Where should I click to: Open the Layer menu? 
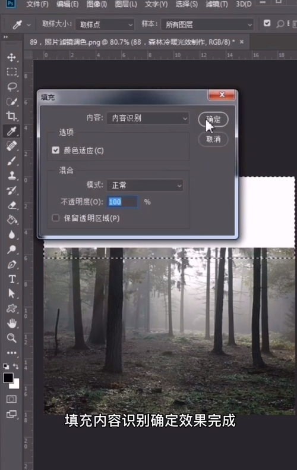[126, 4]
